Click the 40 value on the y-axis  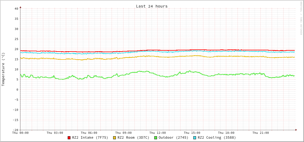(x=16, y=8)
